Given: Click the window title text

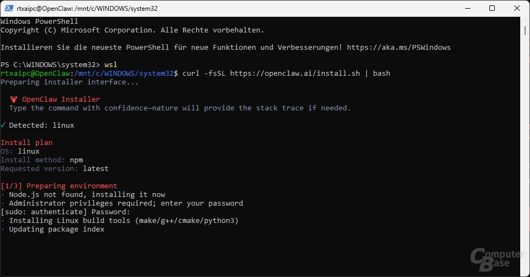Looking at the screenshot, I should pos(87,9).
